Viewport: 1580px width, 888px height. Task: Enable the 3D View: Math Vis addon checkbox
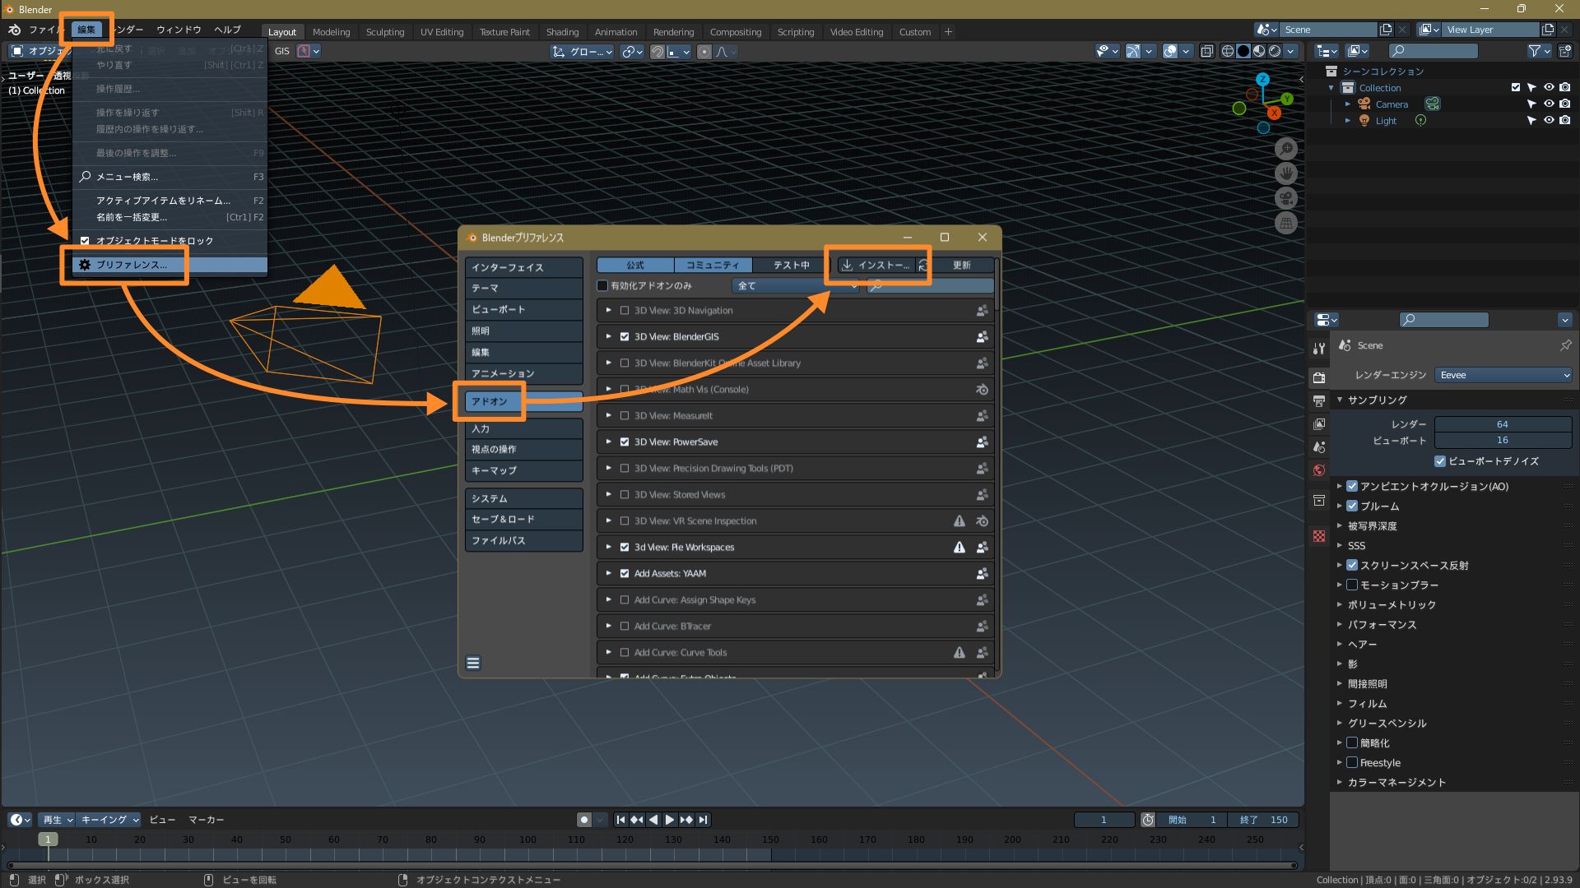pos(625,389)
